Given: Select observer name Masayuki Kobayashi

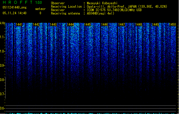Looking at the screenshot, I should (x=102, y=3).
